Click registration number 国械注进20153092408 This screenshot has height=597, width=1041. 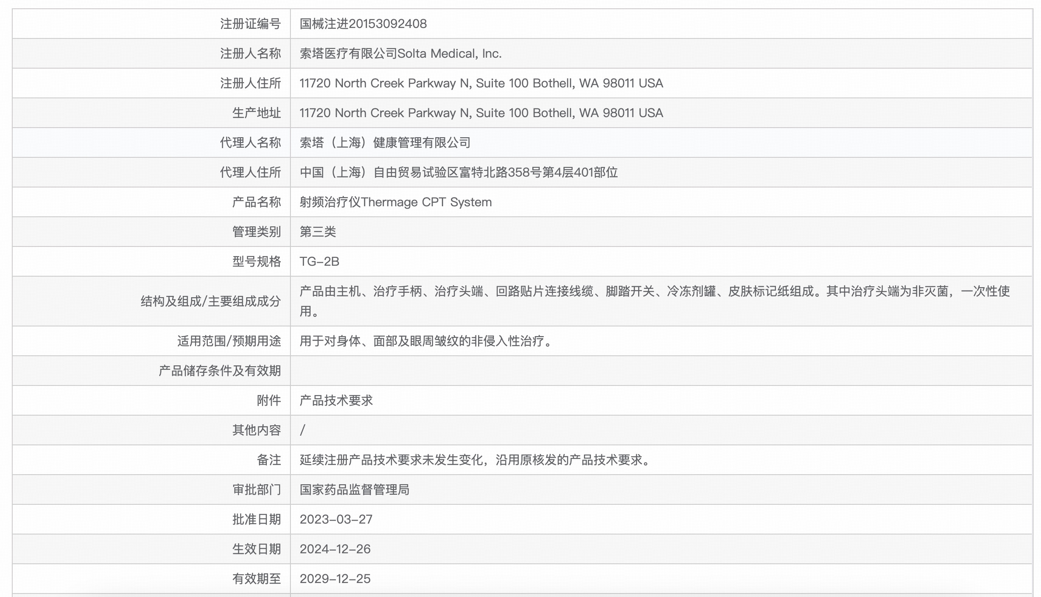coord(363,24)
